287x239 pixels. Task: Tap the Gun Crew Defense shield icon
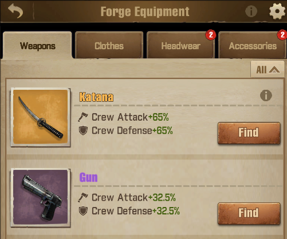point(83,211)
